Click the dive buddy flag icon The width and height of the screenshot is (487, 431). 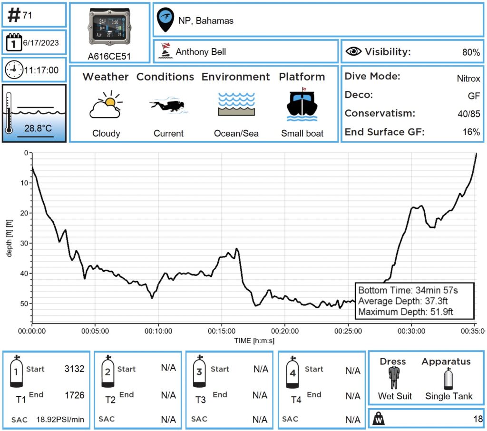point(164,51)
